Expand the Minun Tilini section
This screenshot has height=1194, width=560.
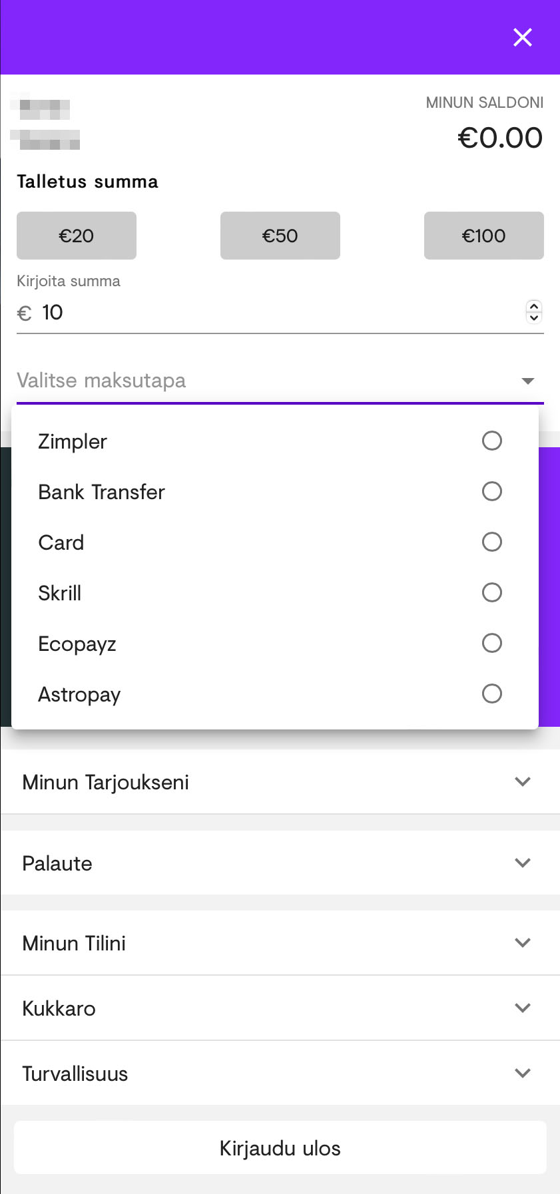click(x=523, y=942)
